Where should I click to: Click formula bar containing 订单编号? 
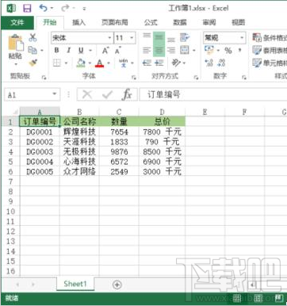(213, 94)
